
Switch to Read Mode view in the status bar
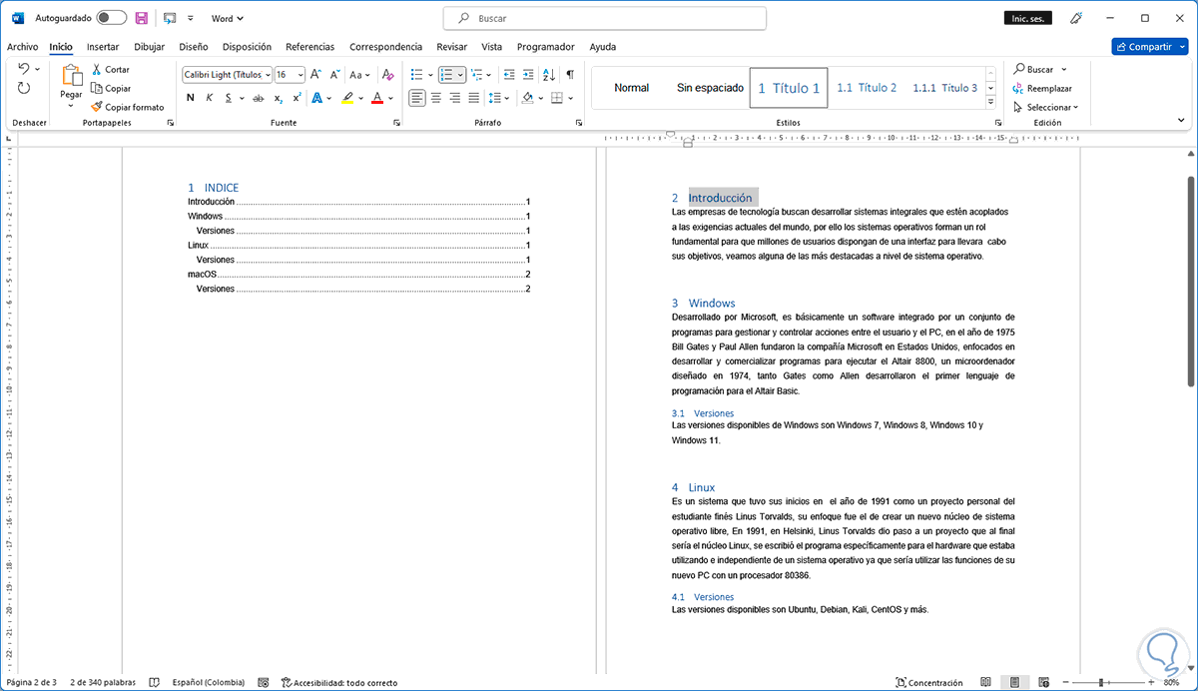(x=985, y=683)
